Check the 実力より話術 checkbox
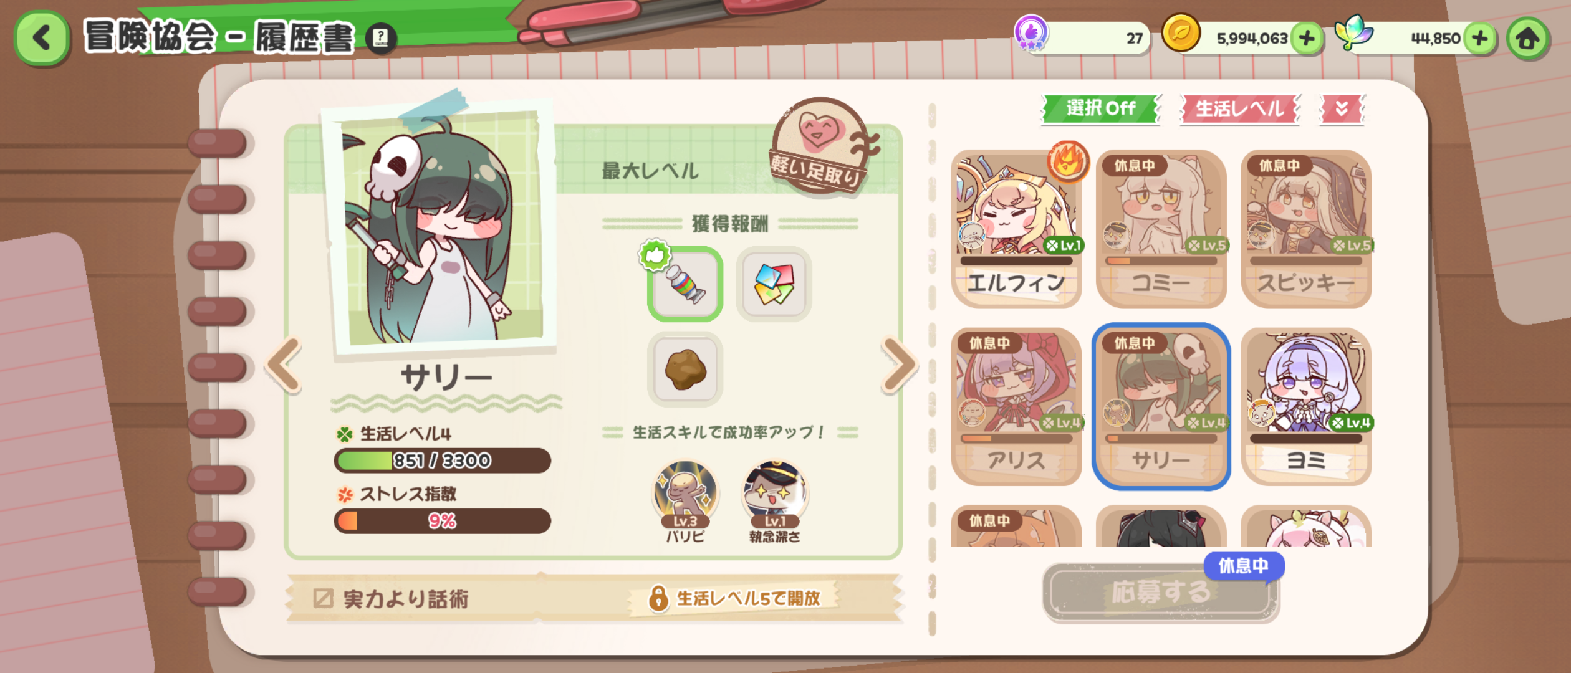The height and width of the screenshot is (673, 1571). pos(323,598)
